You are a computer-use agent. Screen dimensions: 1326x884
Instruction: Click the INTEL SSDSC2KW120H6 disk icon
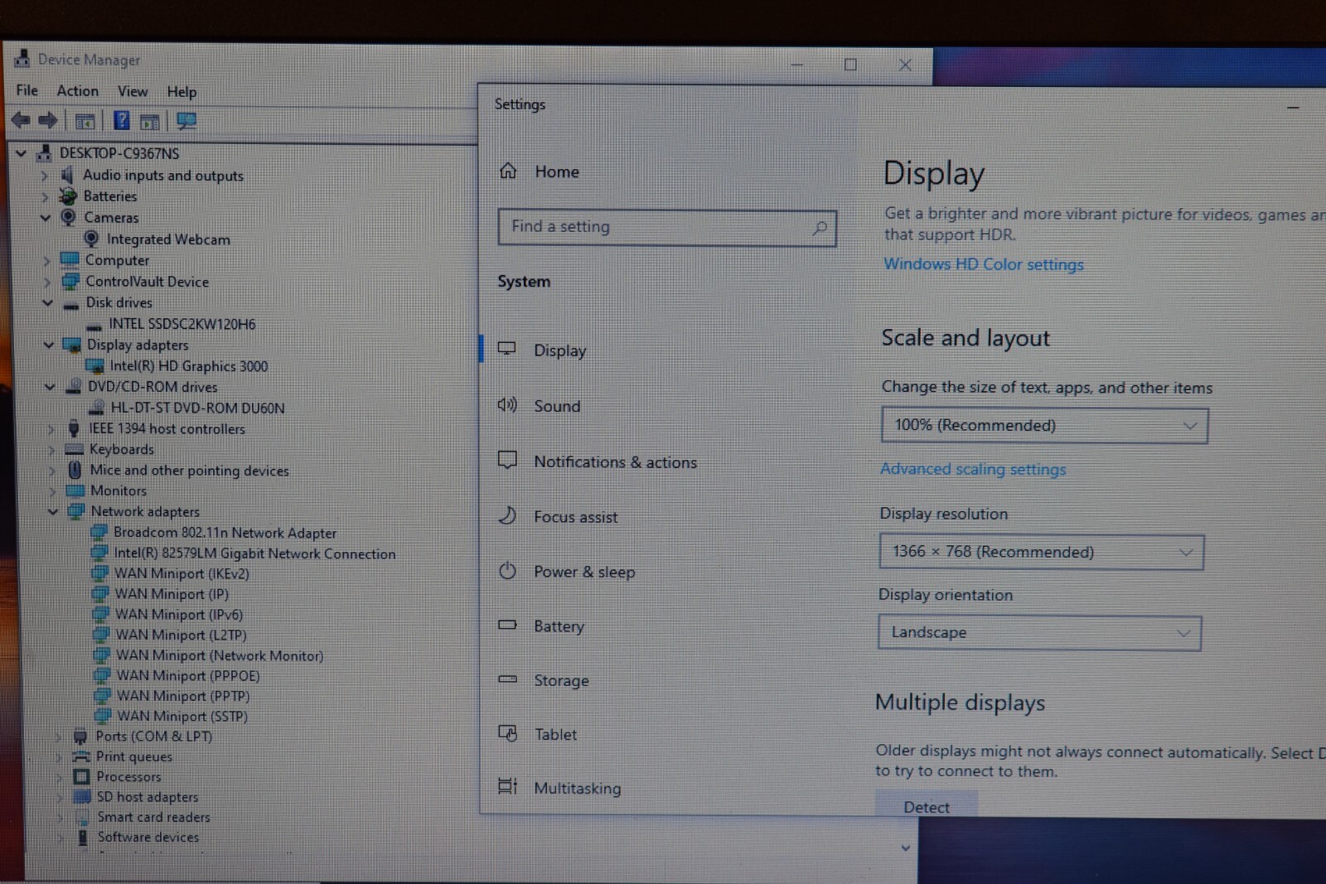tap(94, 326)
